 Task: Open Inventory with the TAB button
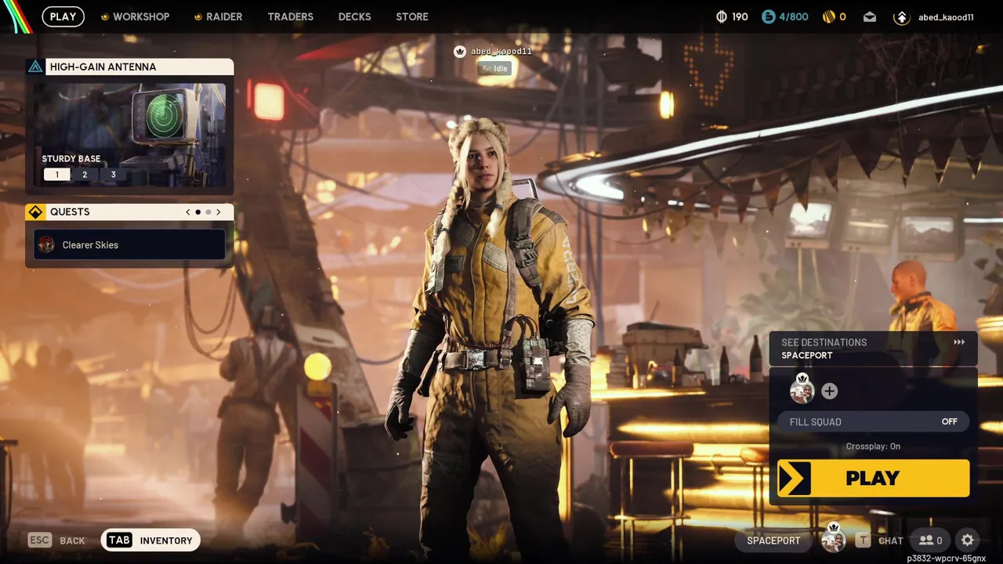click(150, 540)
